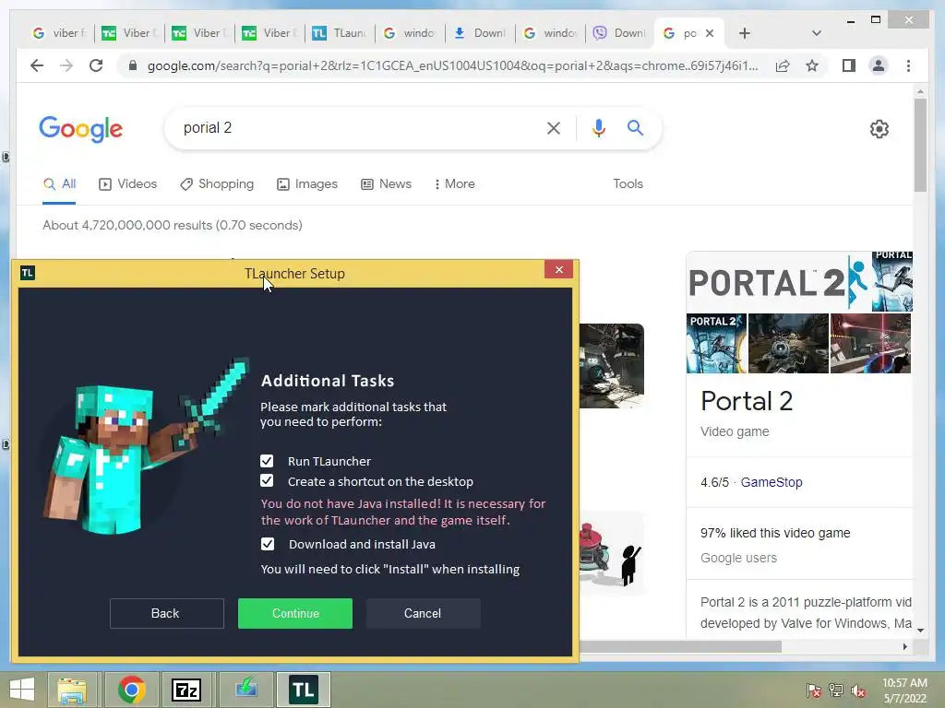The width and height of the screenshot is (945, 708).
Task: Click TLauncher icon in taskbar
Action: pyautogui.click(x=303, y=690)
